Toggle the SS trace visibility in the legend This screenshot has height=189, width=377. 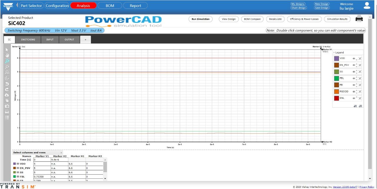tap(353, 71)
